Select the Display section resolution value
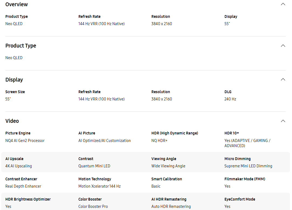Viewport: 292px width, 210px height. [x=162, y=99]
